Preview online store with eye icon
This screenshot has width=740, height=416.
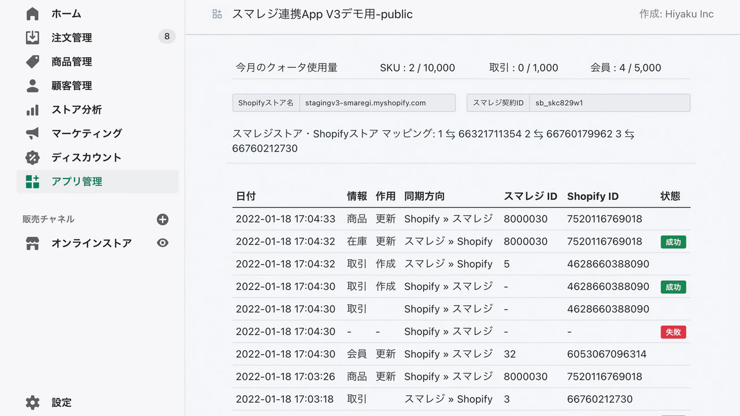pos(162,243)
